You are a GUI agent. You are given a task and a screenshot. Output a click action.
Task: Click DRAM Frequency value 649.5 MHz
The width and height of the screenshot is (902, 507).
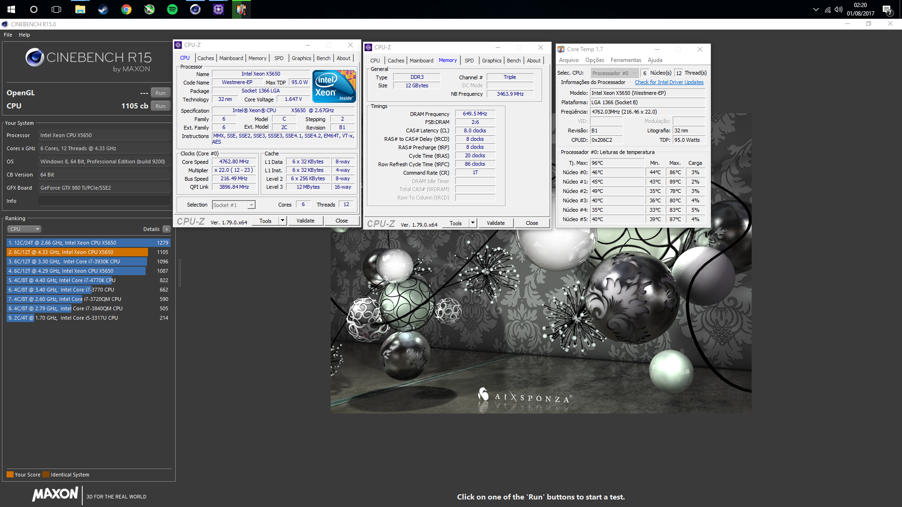click(475, 114)
